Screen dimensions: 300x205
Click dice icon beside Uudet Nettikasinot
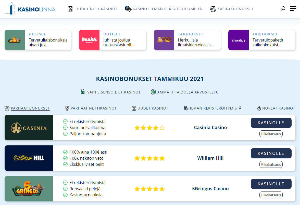[x=70, y=9]
